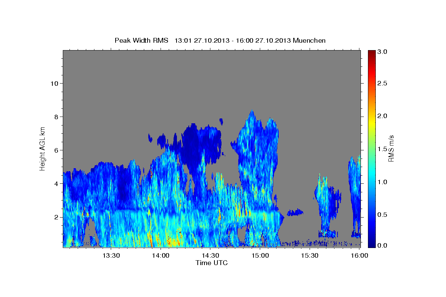Click the "Muenchen" station name in the title

309,40
